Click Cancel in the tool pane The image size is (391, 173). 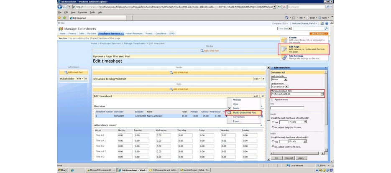pyautogui.click(x=289, y=158)
